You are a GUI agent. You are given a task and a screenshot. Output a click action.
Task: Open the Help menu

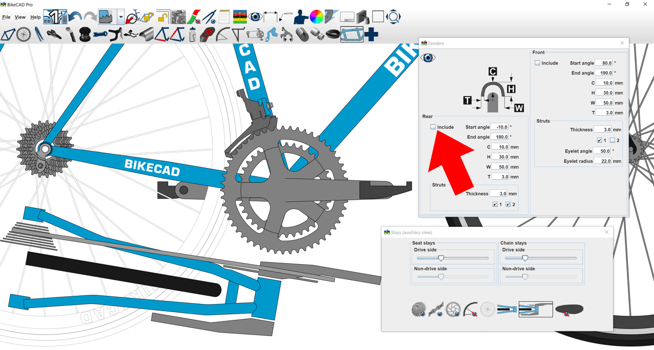click(x=35, y=17)
